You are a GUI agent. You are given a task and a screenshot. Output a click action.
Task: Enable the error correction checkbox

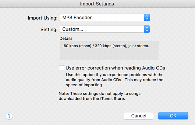pyautogui.click(x=62, y=68)
